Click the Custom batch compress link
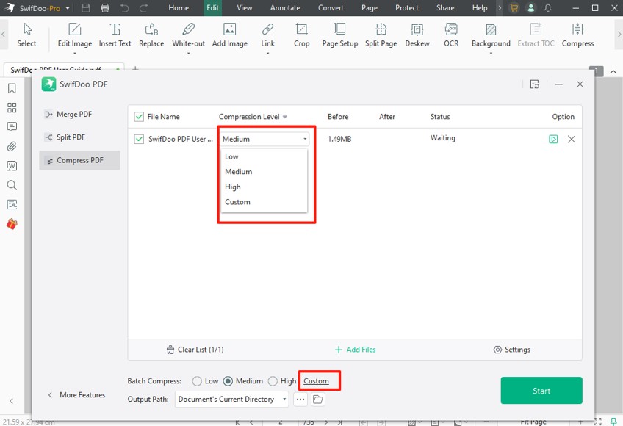This screenshot has width=623, height=426. coord(316,381)
